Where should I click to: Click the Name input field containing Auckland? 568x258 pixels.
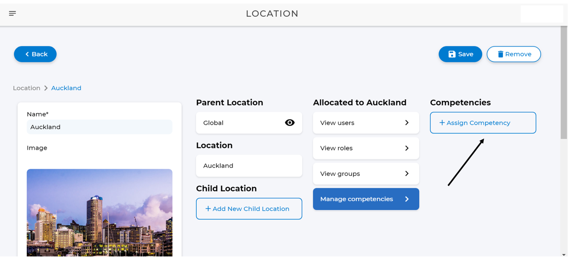(x=100, y=127)
